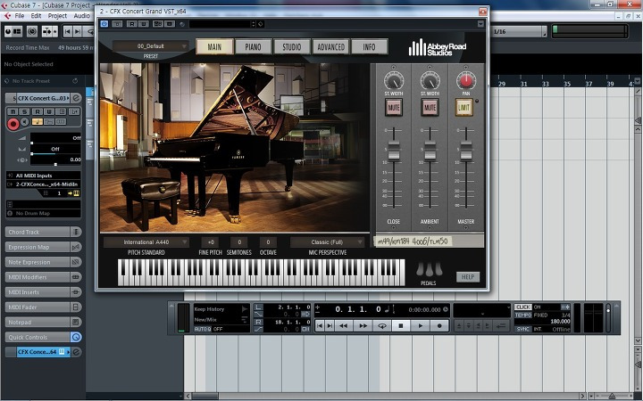
Task: Click the Notepad section icon
Action: pos(76,322)
